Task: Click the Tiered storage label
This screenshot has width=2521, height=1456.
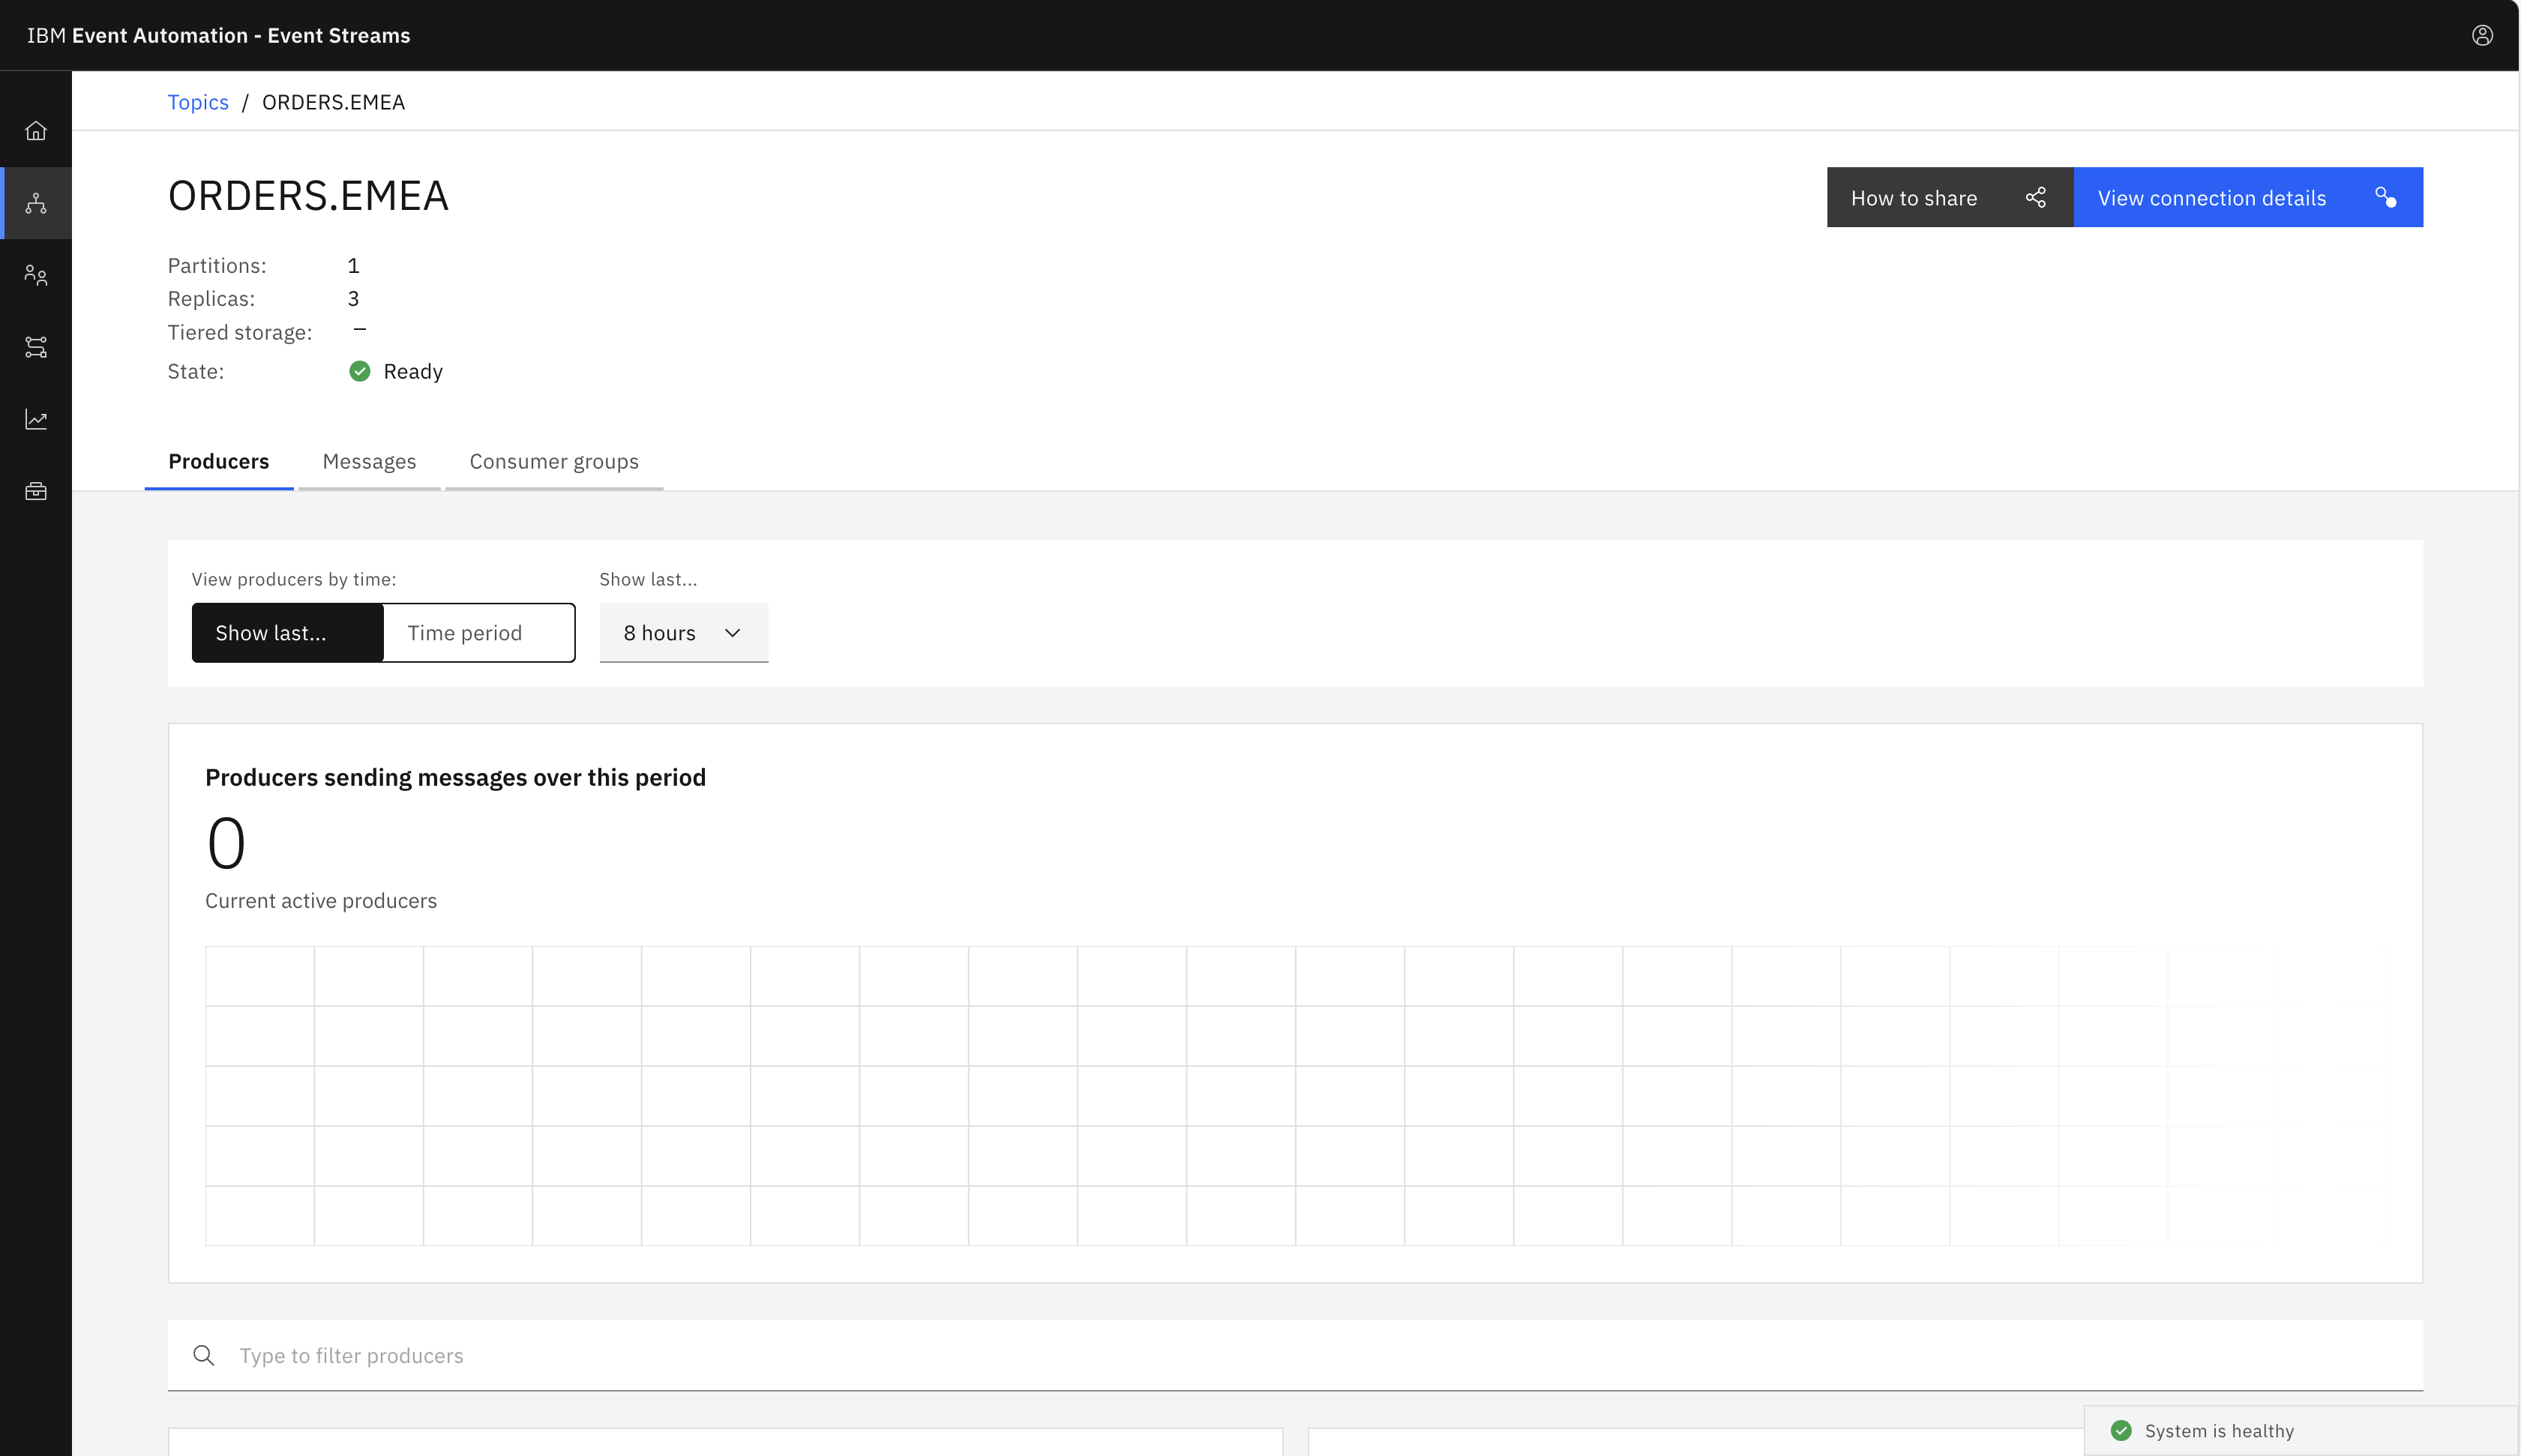Action: pos(240,332)
